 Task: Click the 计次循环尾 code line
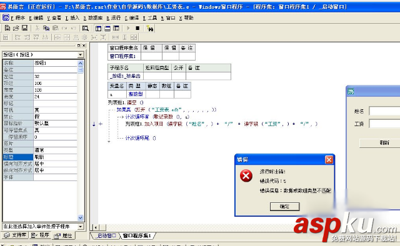[x=140, y=138]
